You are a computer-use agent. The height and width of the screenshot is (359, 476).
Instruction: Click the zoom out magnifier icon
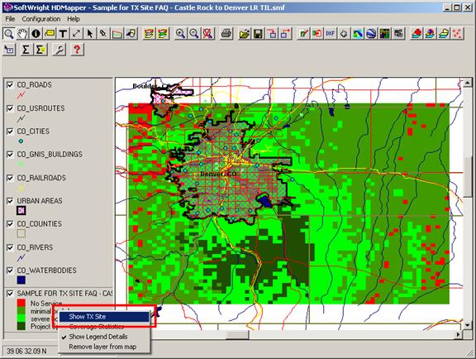194,33
